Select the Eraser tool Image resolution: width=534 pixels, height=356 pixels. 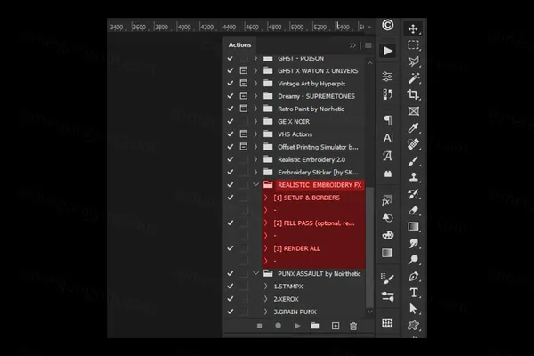pos(414,210)
